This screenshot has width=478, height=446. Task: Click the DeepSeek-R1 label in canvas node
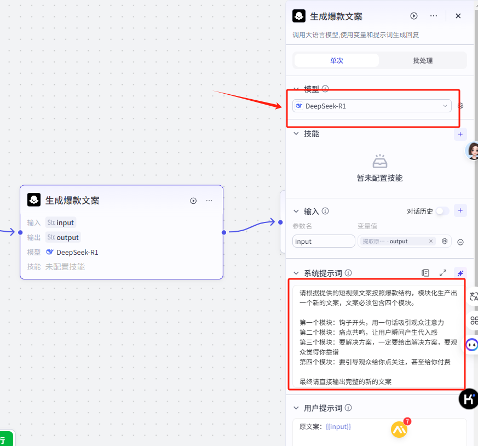coord(77,252)
